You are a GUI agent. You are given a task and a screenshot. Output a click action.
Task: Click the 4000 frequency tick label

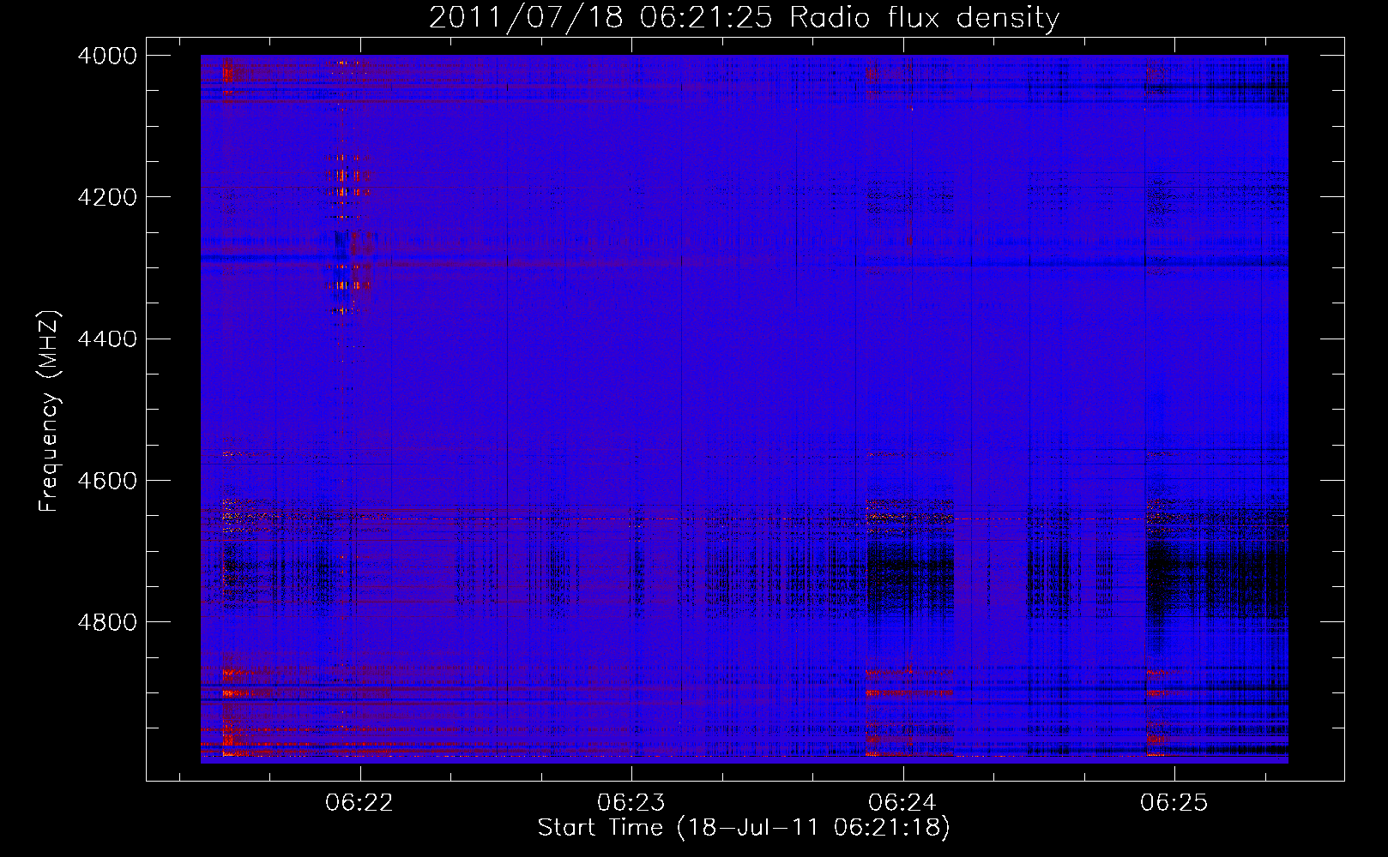(107, 56)
